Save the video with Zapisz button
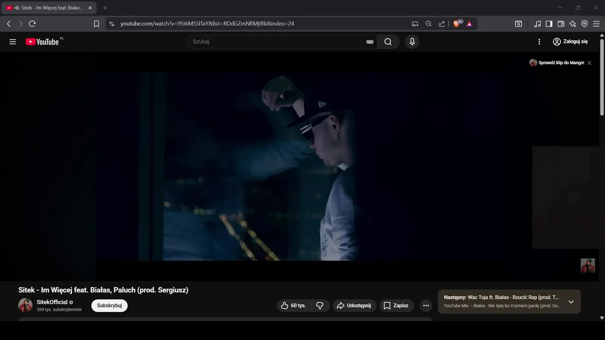The height and width of the screenshot is (340, 605). point(396,306)
